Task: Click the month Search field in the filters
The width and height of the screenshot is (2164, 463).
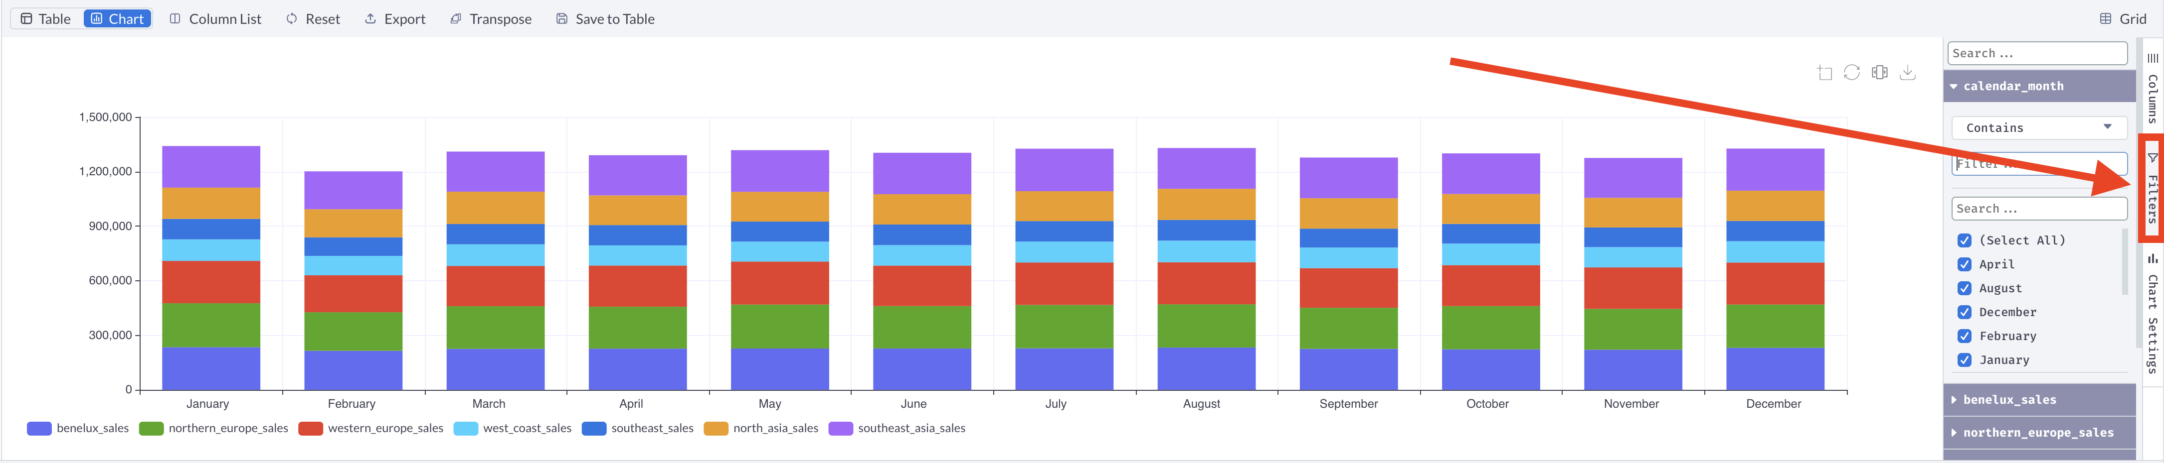Action: point(2040,208)
